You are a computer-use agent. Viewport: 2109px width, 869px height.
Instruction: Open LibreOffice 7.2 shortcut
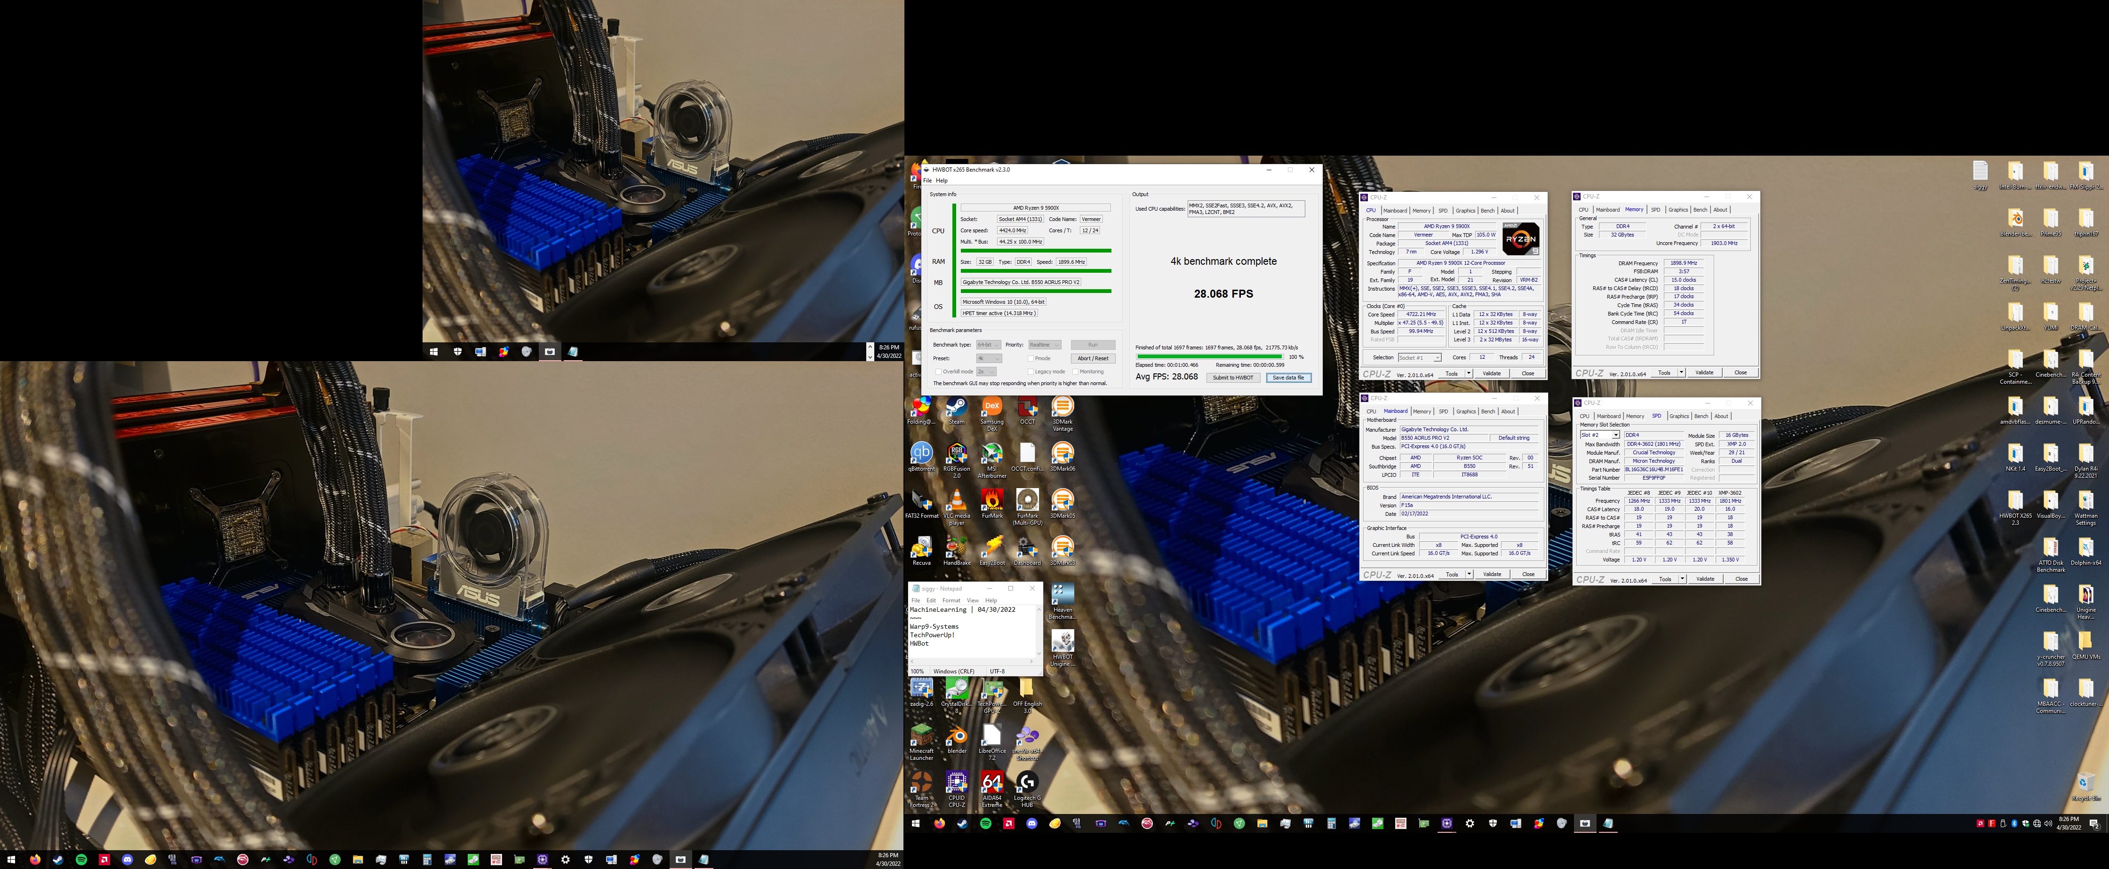tap(991, 742)
